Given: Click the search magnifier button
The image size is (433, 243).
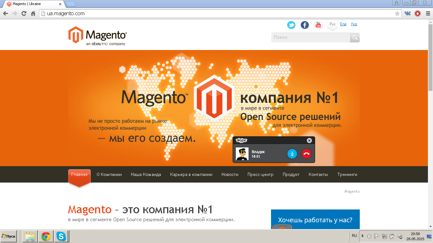Looking at the screenshot, I should pyautogui.click(x=355, y=37).
